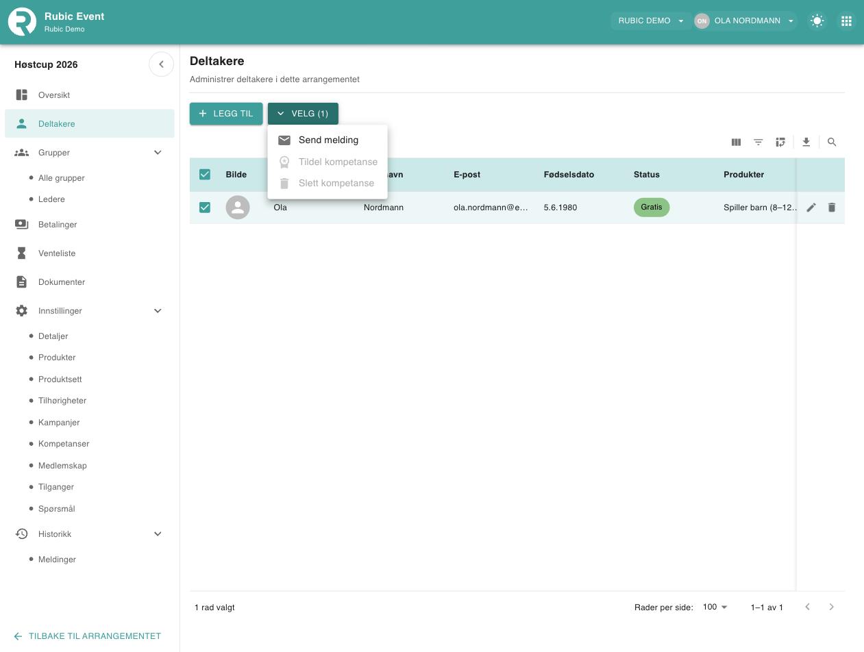Collapse the sidebar with the chevron button
This screenshot has height=652, width=864.
pos(161,64)
